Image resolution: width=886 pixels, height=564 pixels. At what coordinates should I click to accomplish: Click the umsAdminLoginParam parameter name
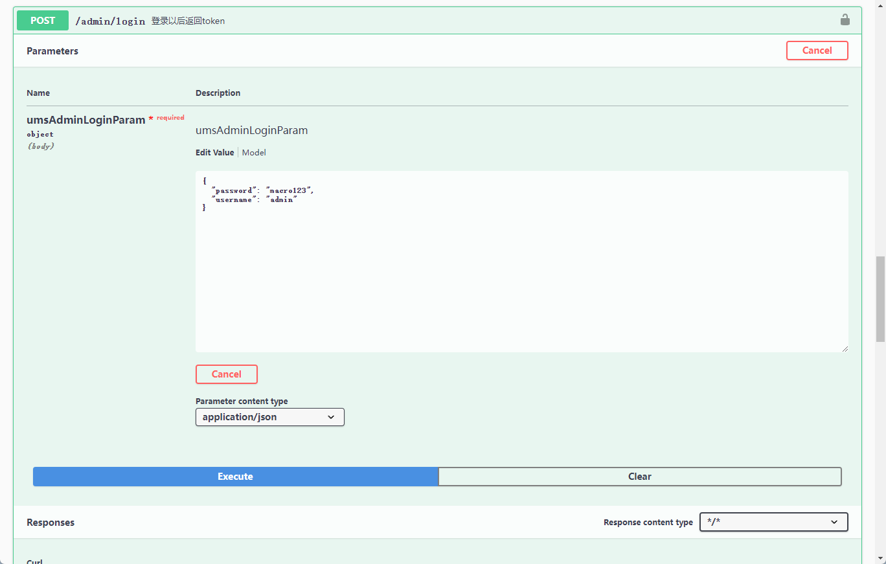click(86, 120)
